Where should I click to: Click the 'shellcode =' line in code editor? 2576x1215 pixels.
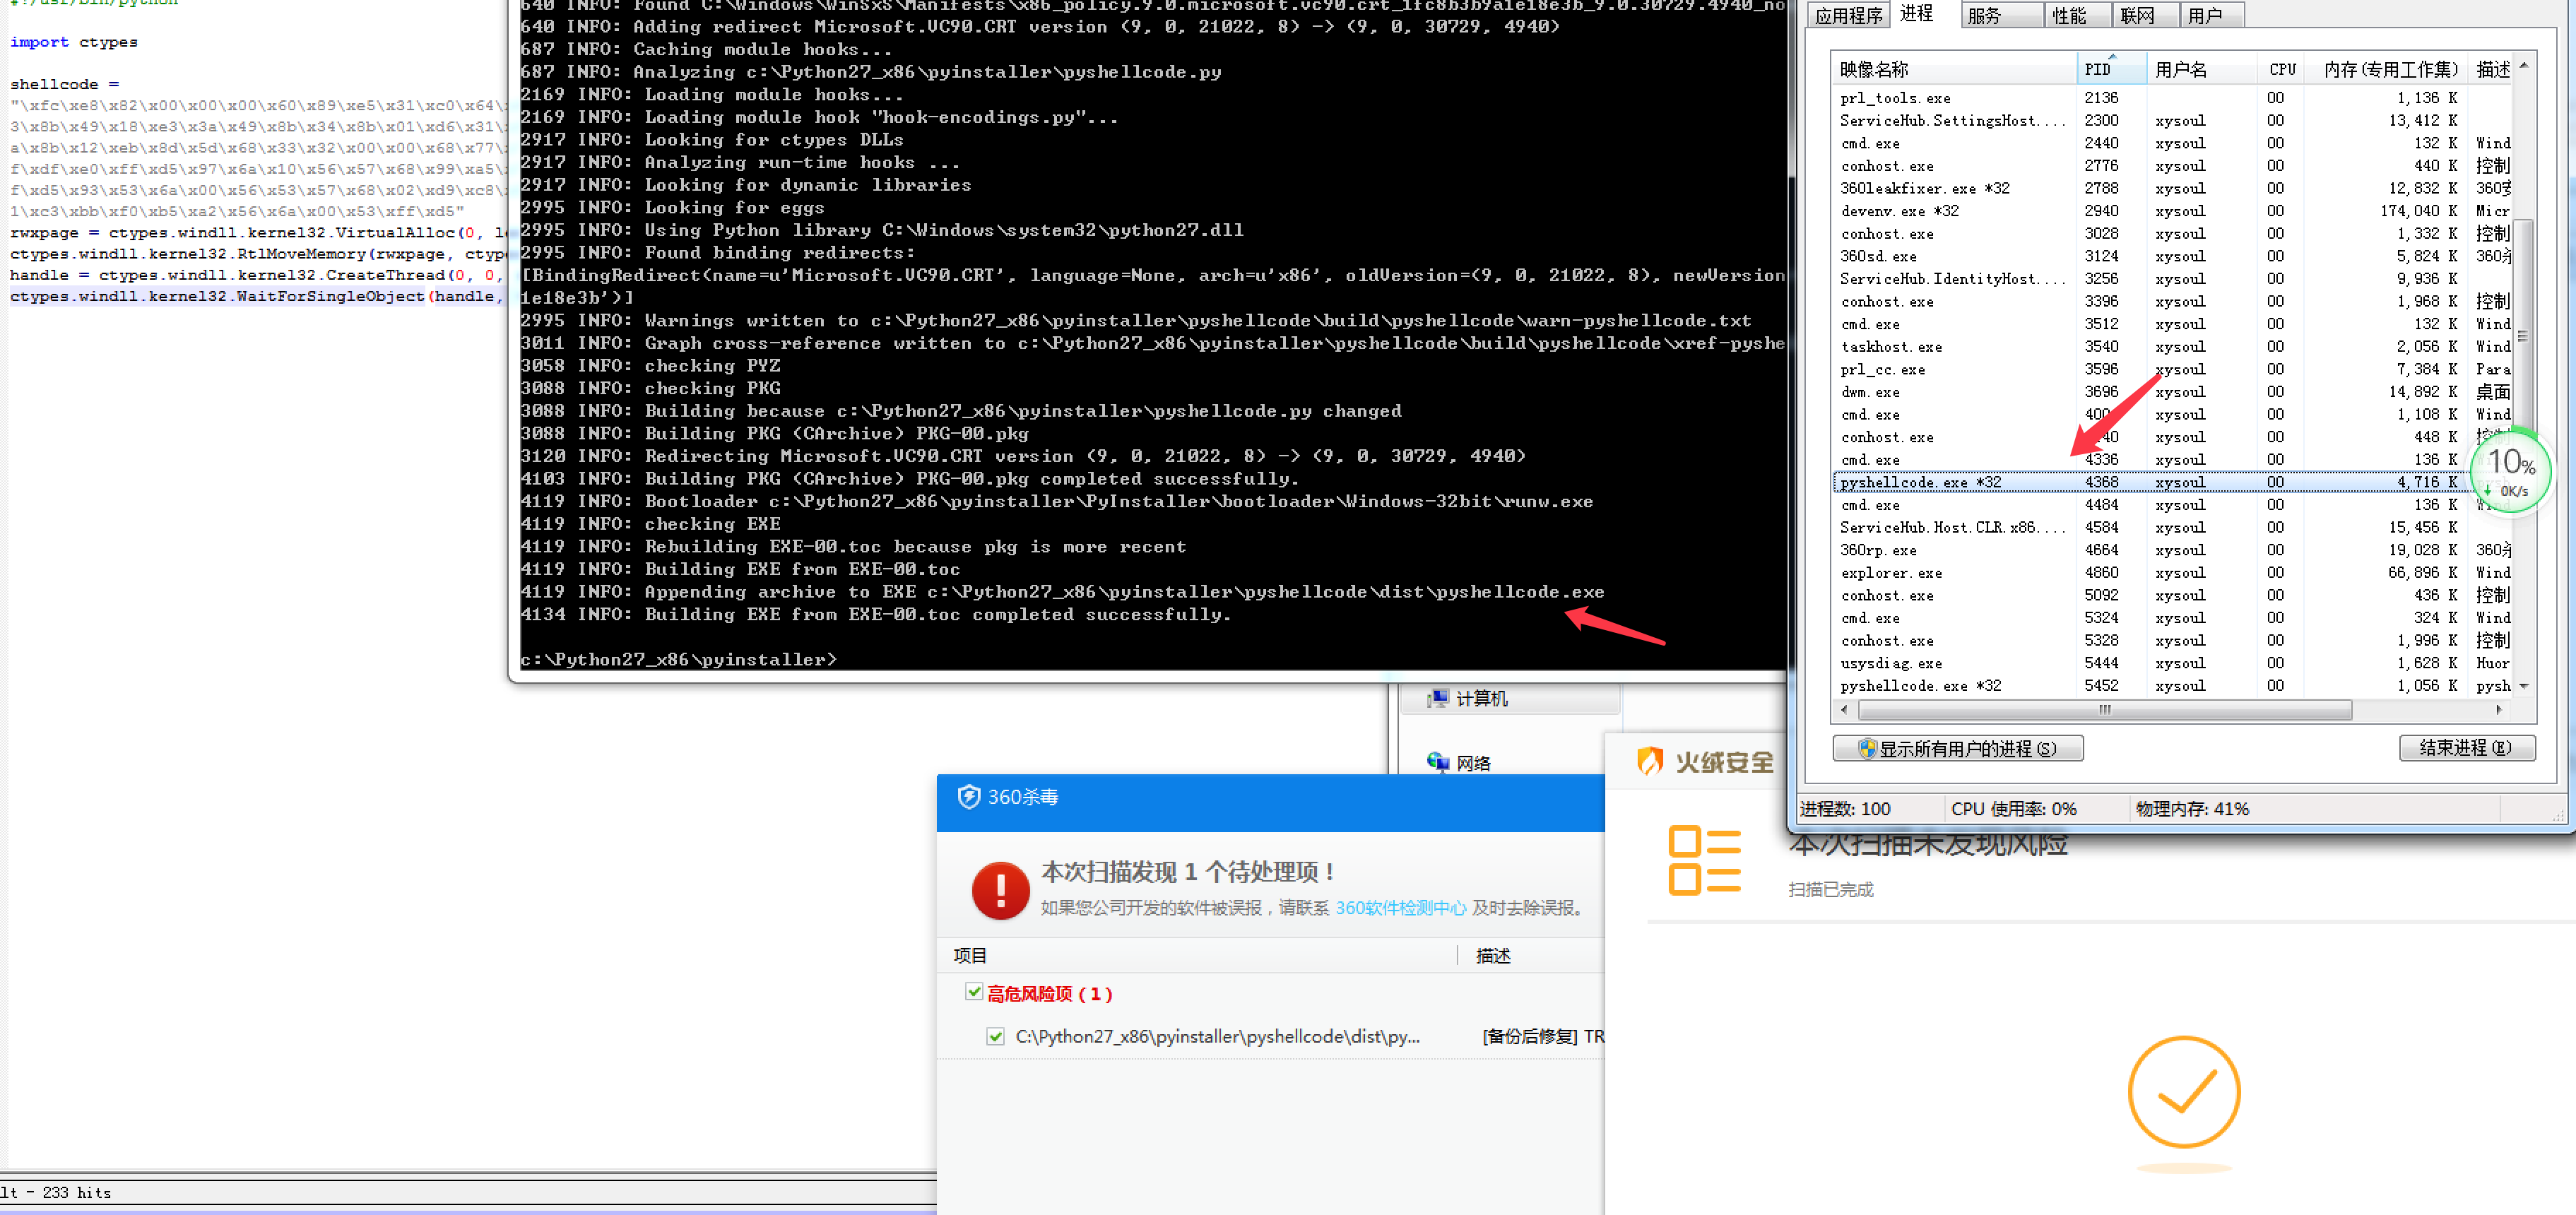click(64, 84)
